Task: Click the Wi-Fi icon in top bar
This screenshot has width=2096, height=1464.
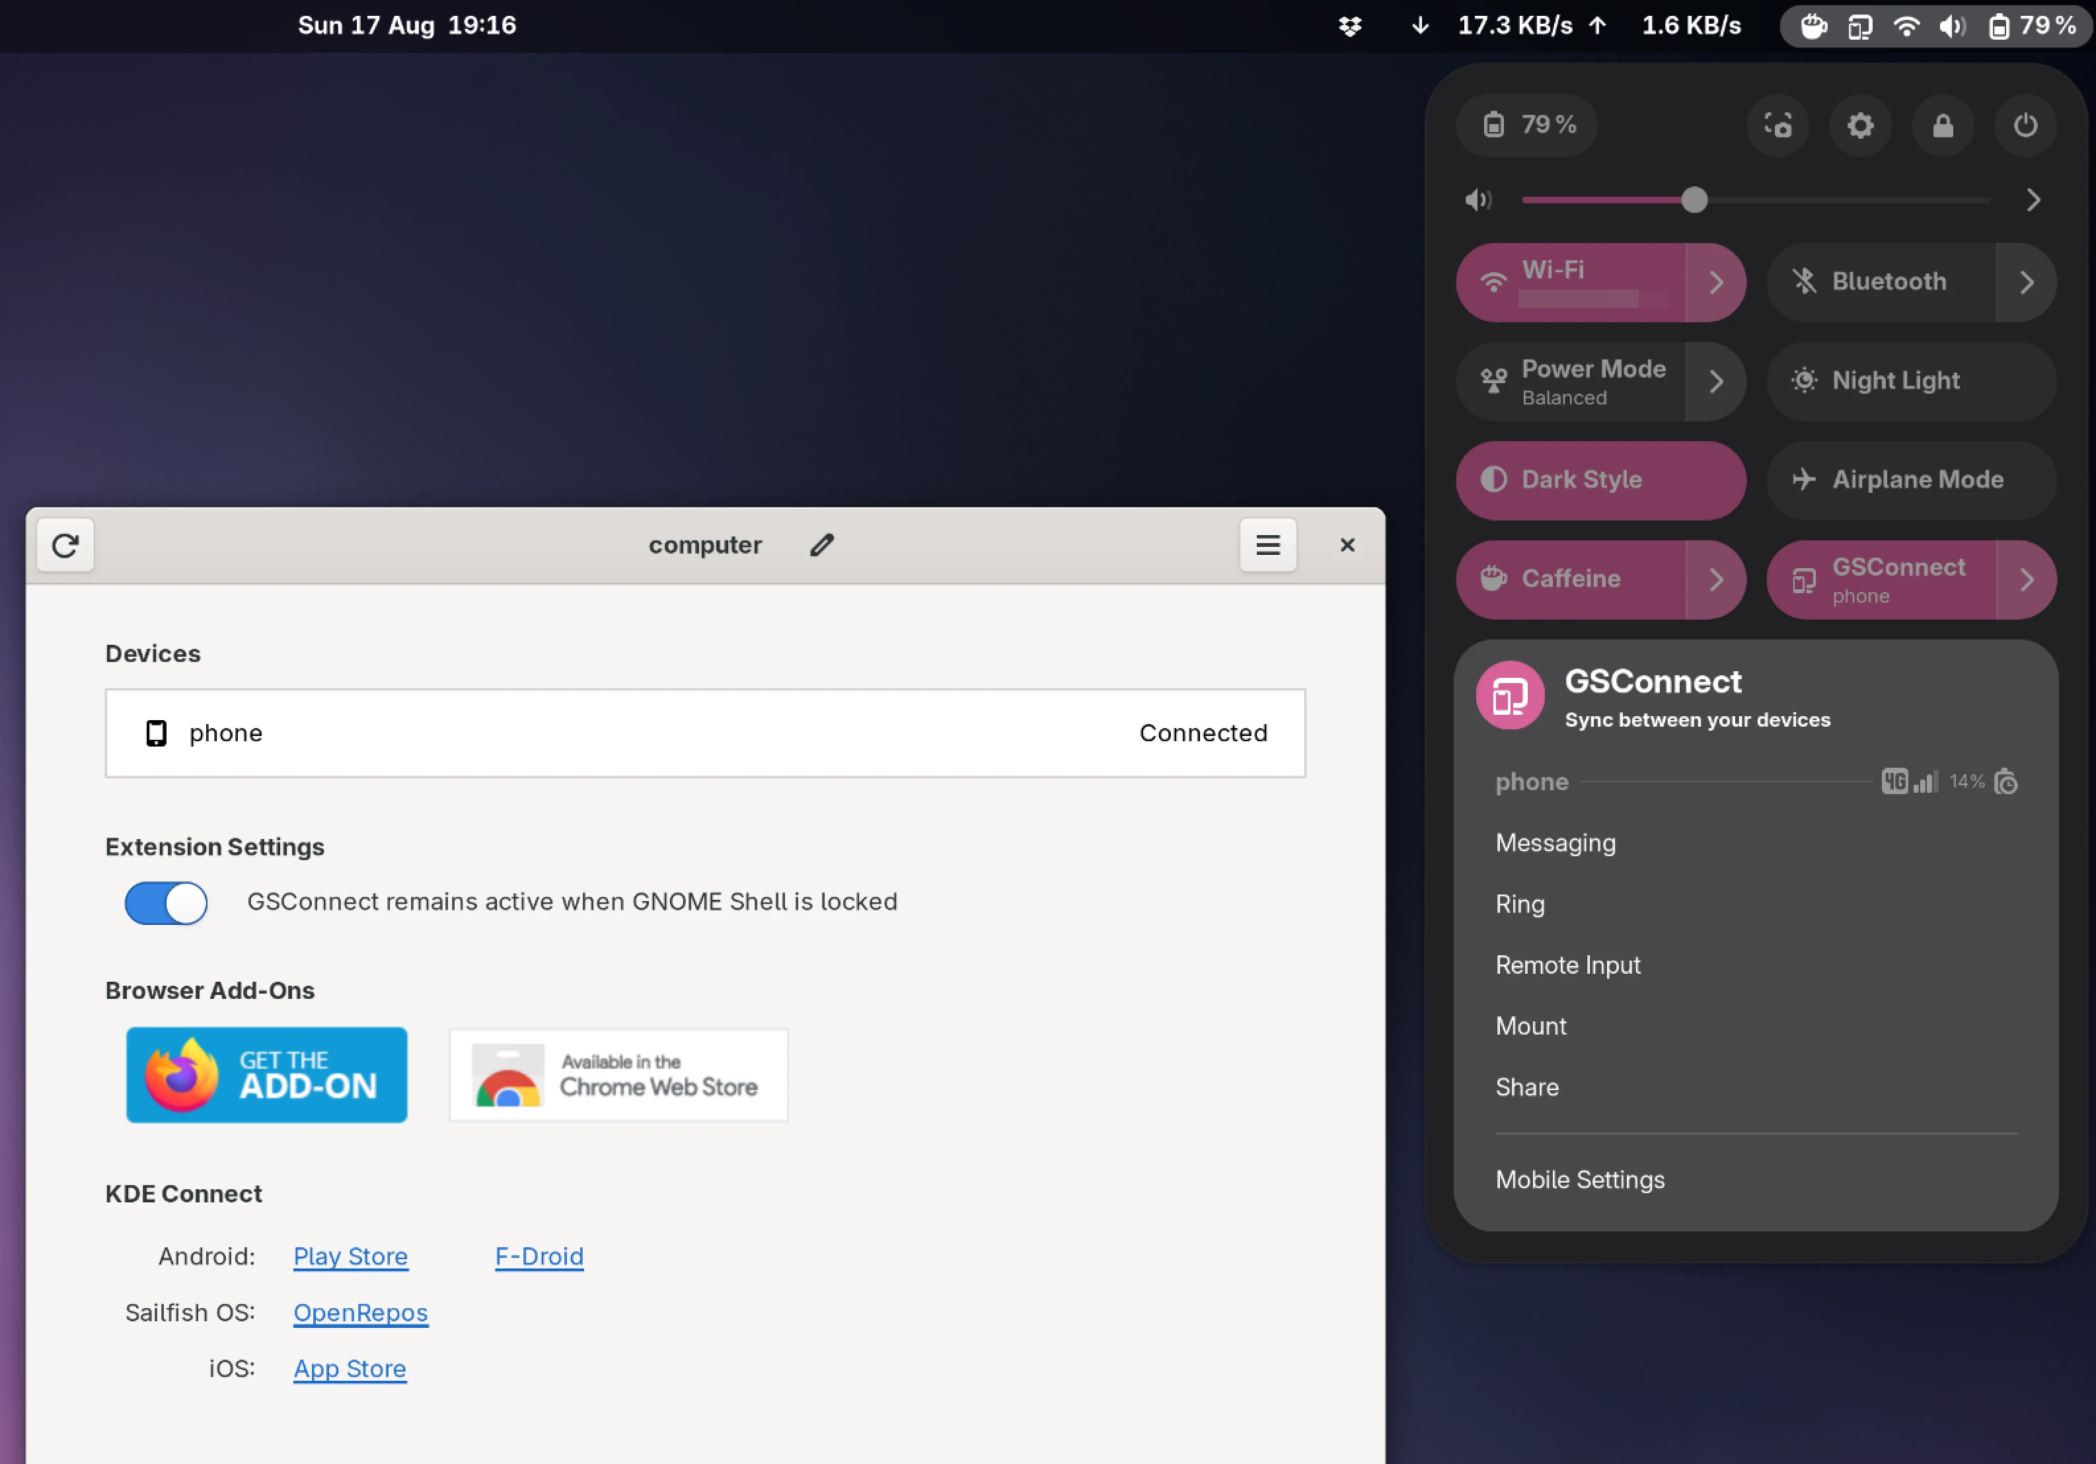Action: pos(1906,26)
